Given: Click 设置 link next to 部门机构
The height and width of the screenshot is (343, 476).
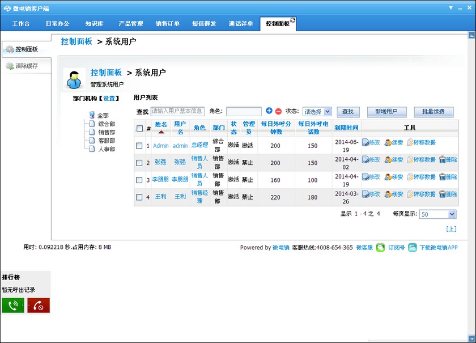Looking at the screenshot, I should tap(109, 99).
